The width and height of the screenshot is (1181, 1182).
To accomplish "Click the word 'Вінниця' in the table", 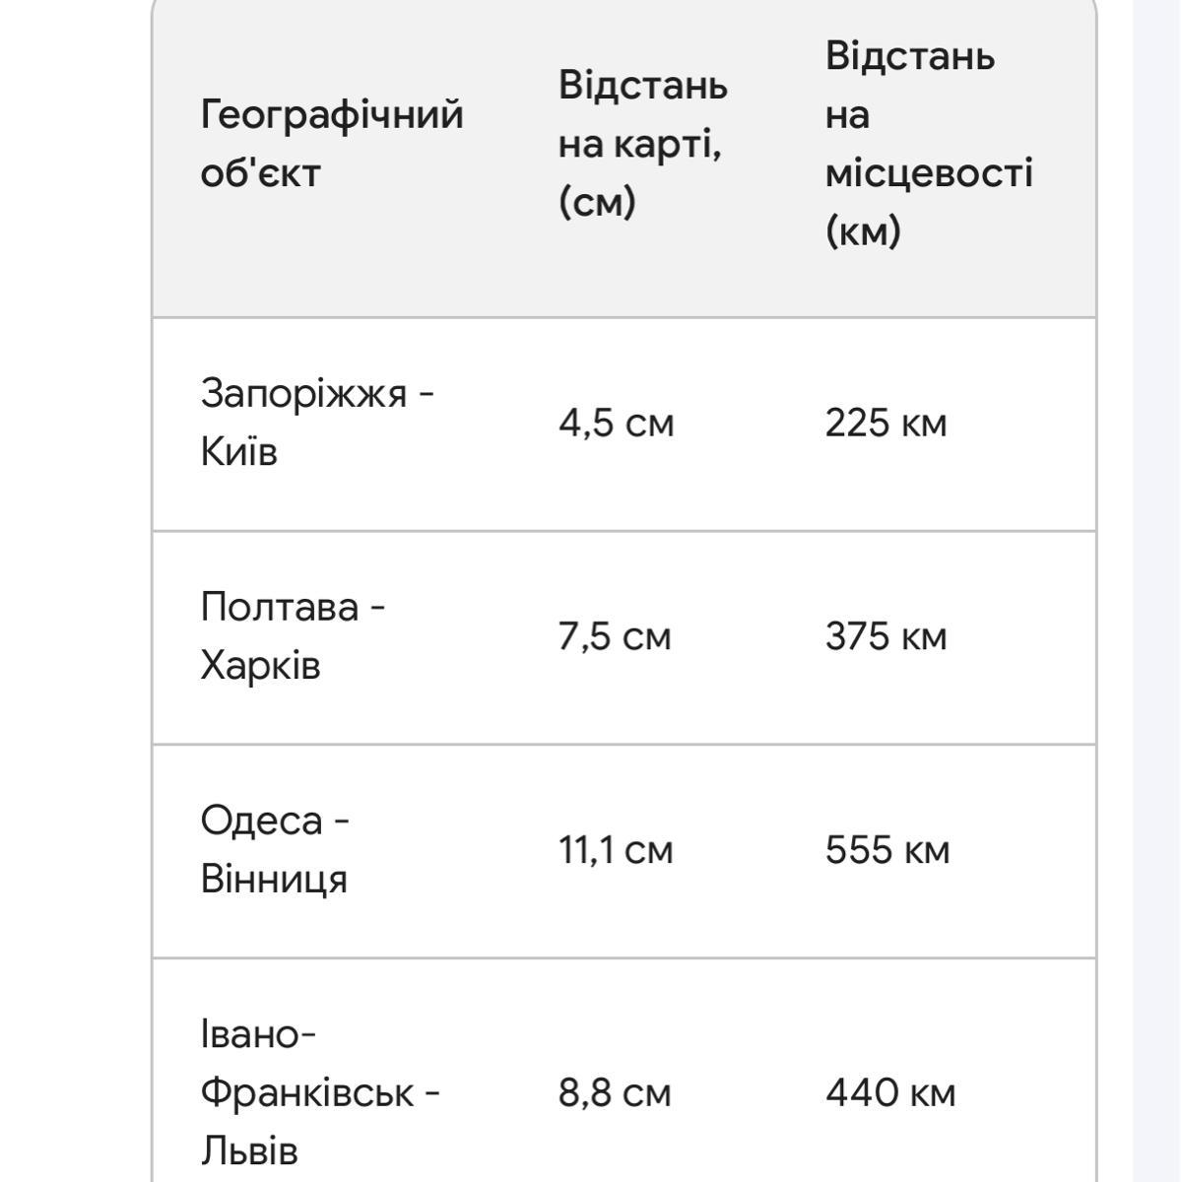I will coord(274,879).
